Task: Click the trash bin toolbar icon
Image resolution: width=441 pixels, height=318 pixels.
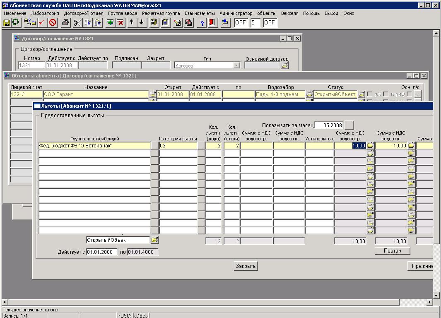Action: [154, 23]
